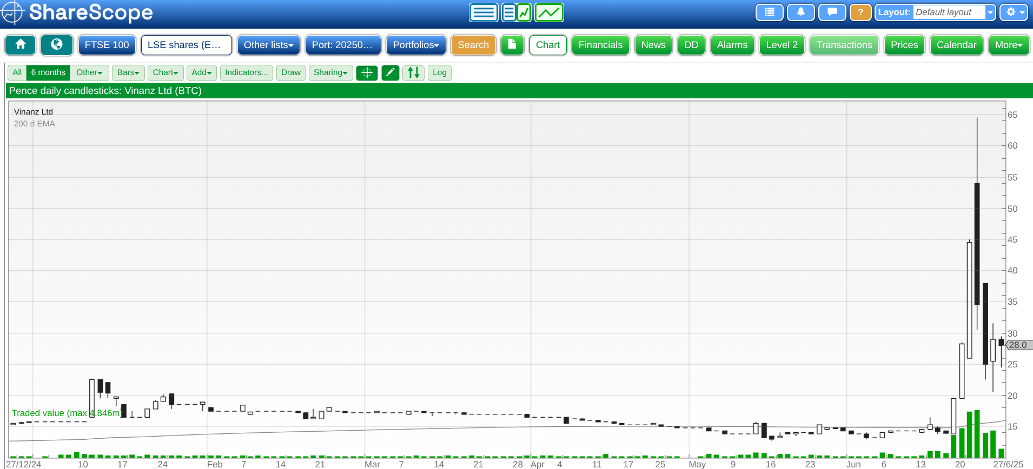
Task: Open the settings gear dropdown
Action: tap(1014, 12)
